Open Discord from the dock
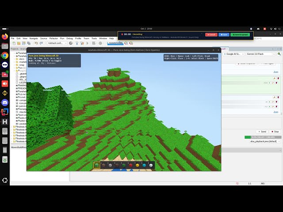This screenshot has height=212, width=283. 5,102
